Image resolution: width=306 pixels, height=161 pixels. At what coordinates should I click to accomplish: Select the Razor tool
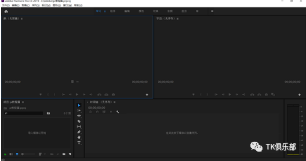click(x=79, y=121)
